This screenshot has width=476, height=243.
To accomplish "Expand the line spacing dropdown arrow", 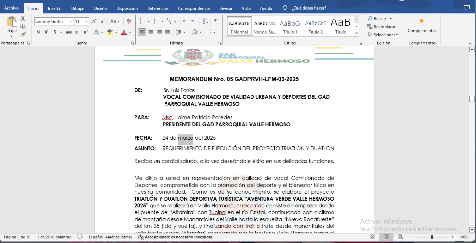I will point(184,32).
